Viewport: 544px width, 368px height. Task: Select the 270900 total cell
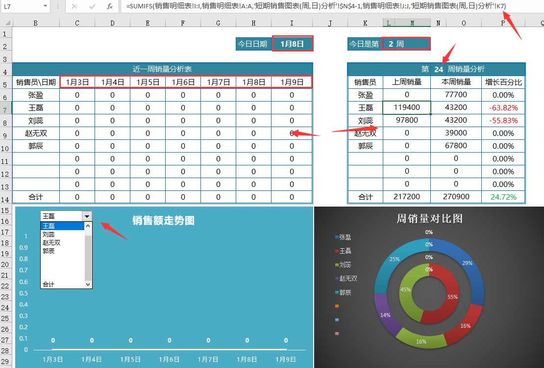456,197
